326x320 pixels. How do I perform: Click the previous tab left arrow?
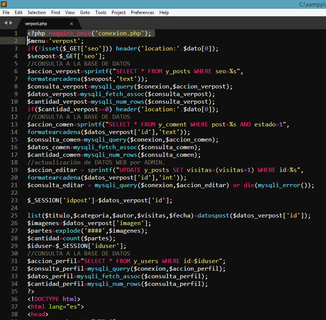(x=6, y=23)
